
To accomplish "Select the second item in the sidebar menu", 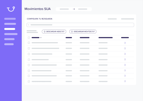I will point(10,24).
